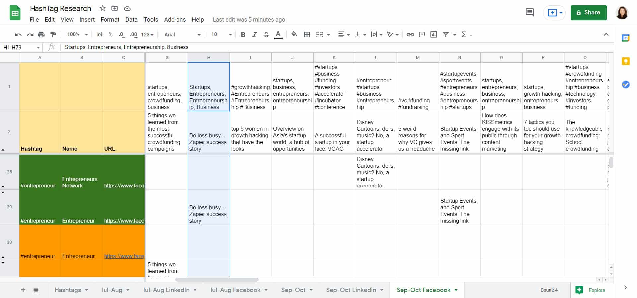The width and height of the screenshot is (637, 298).
Task: Open the font size 10 dropdown
Action: coord(221,35)
